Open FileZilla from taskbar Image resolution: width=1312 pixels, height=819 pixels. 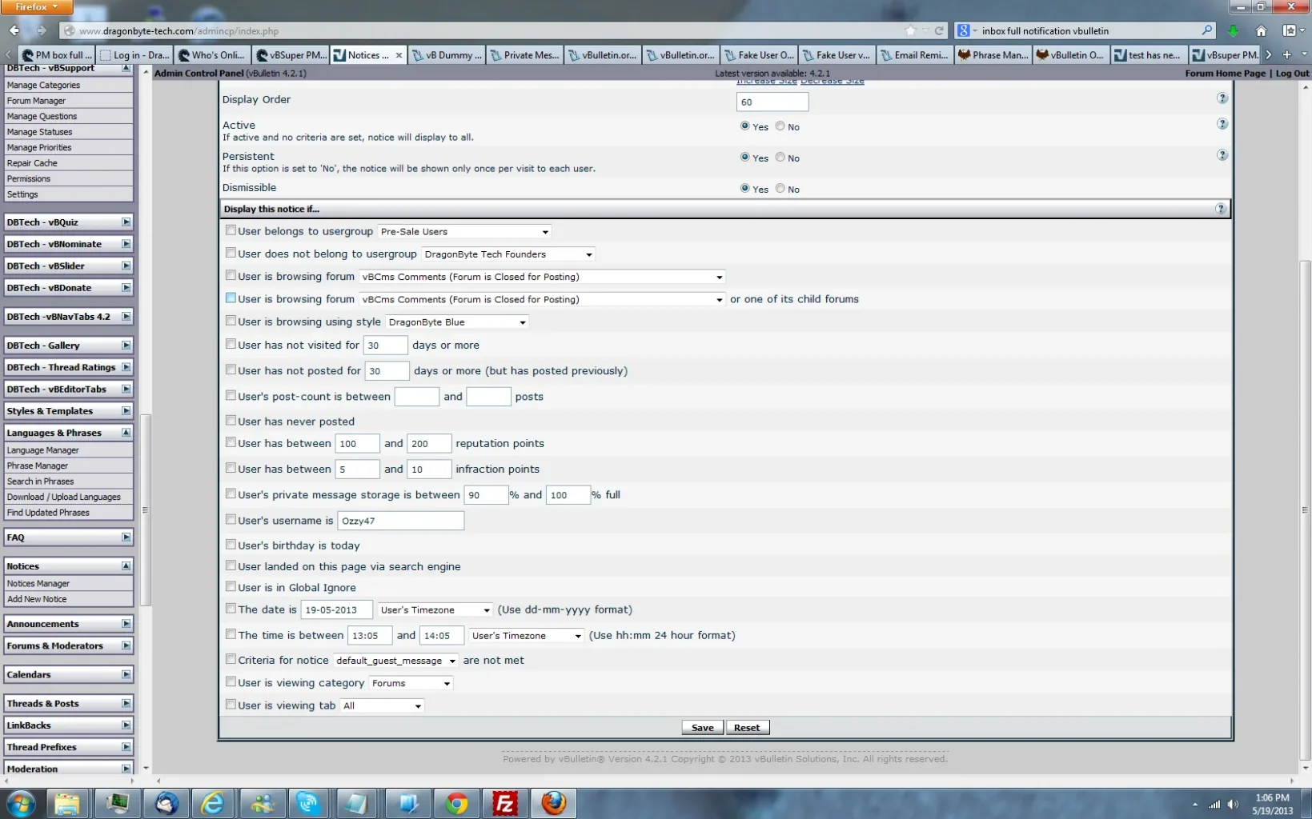pyautogui.click(x=504, y=803)
